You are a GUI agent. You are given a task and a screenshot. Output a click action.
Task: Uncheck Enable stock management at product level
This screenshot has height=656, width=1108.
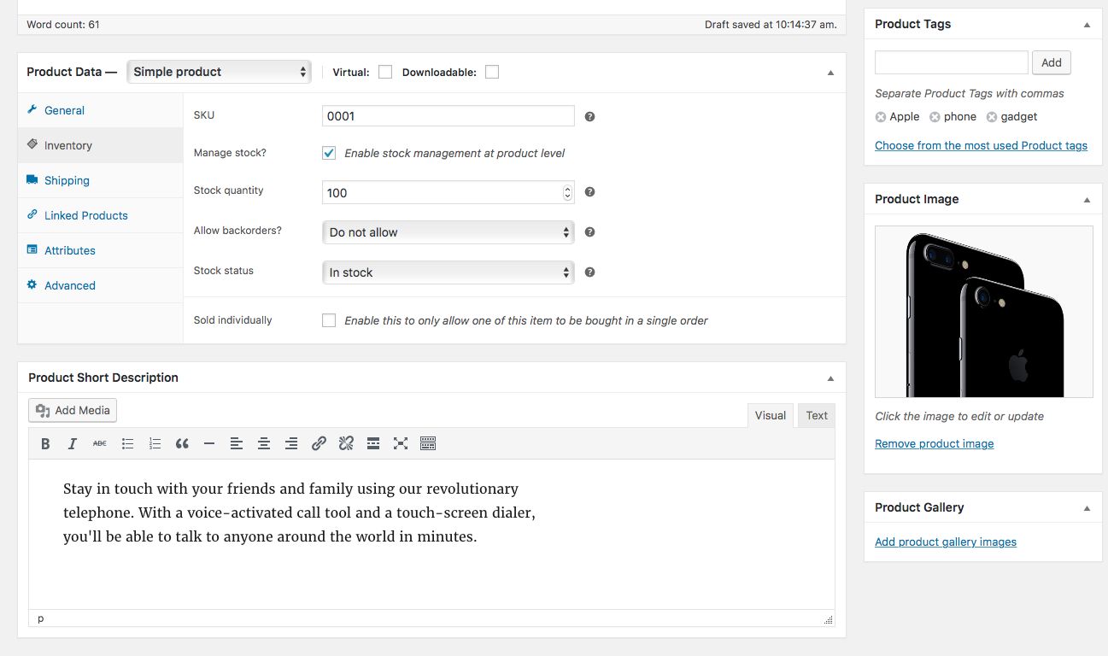[x=329, y=153]
